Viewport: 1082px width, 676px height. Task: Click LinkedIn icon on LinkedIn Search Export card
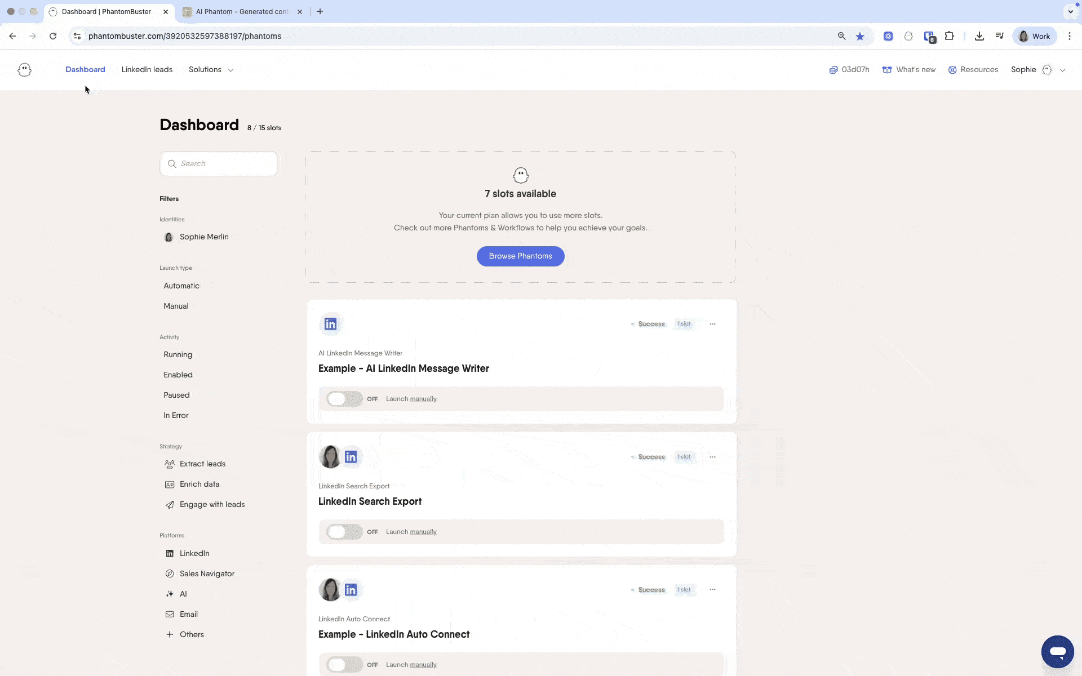(x=351, y=457)
